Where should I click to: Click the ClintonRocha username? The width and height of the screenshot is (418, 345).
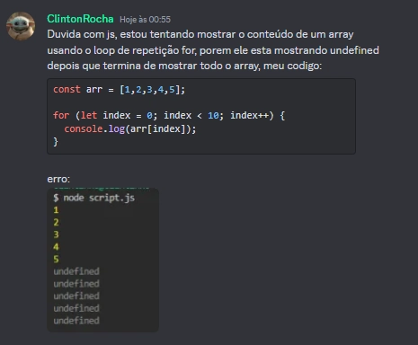(80, 19)
